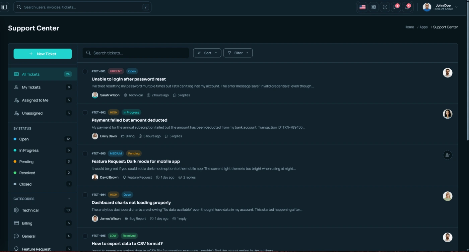Open the notifications bell icon
The width and height of the screenshot is (469, 252).
coord(407,7)
